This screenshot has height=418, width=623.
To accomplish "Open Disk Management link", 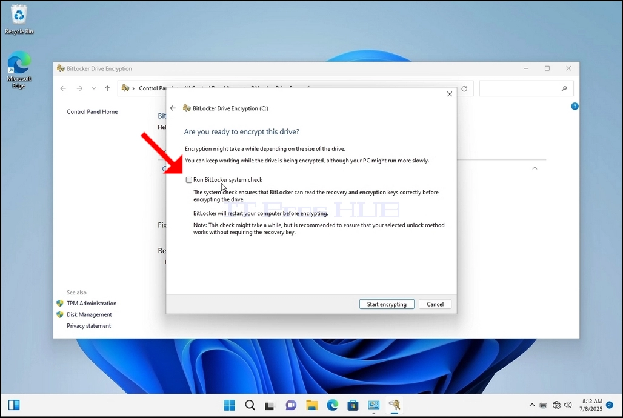I will [x=89, y=314].
